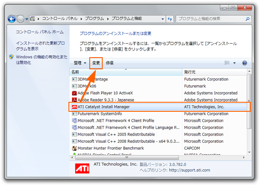
Task: Open the 整理 organize menu
Action: [x=80, y=63]
